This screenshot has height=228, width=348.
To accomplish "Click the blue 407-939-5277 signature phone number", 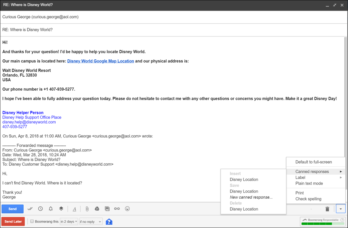I will (15, 126).
